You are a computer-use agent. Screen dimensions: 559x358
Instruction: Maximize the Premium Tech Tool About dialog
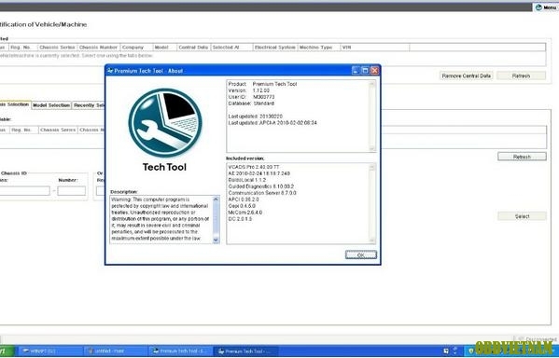(365, 71)
